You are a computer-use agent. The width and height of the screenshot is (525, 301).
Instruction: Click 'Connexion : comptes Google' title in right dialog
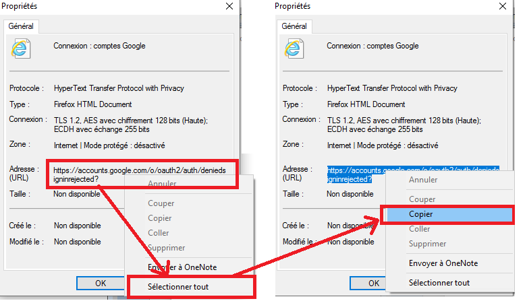point(372,46)
